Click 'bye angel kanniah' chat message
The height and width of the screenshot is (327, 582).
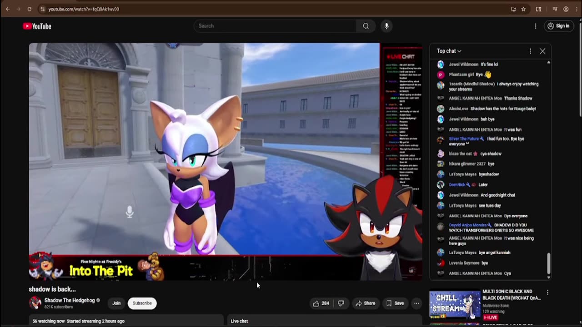(494, 253)
